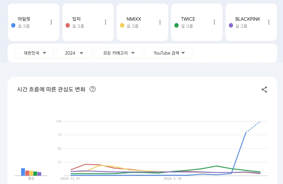Viewport: 283px width, 184px height.
Task: Select the BLACKPINK search term text
Action: click(248, 19)
